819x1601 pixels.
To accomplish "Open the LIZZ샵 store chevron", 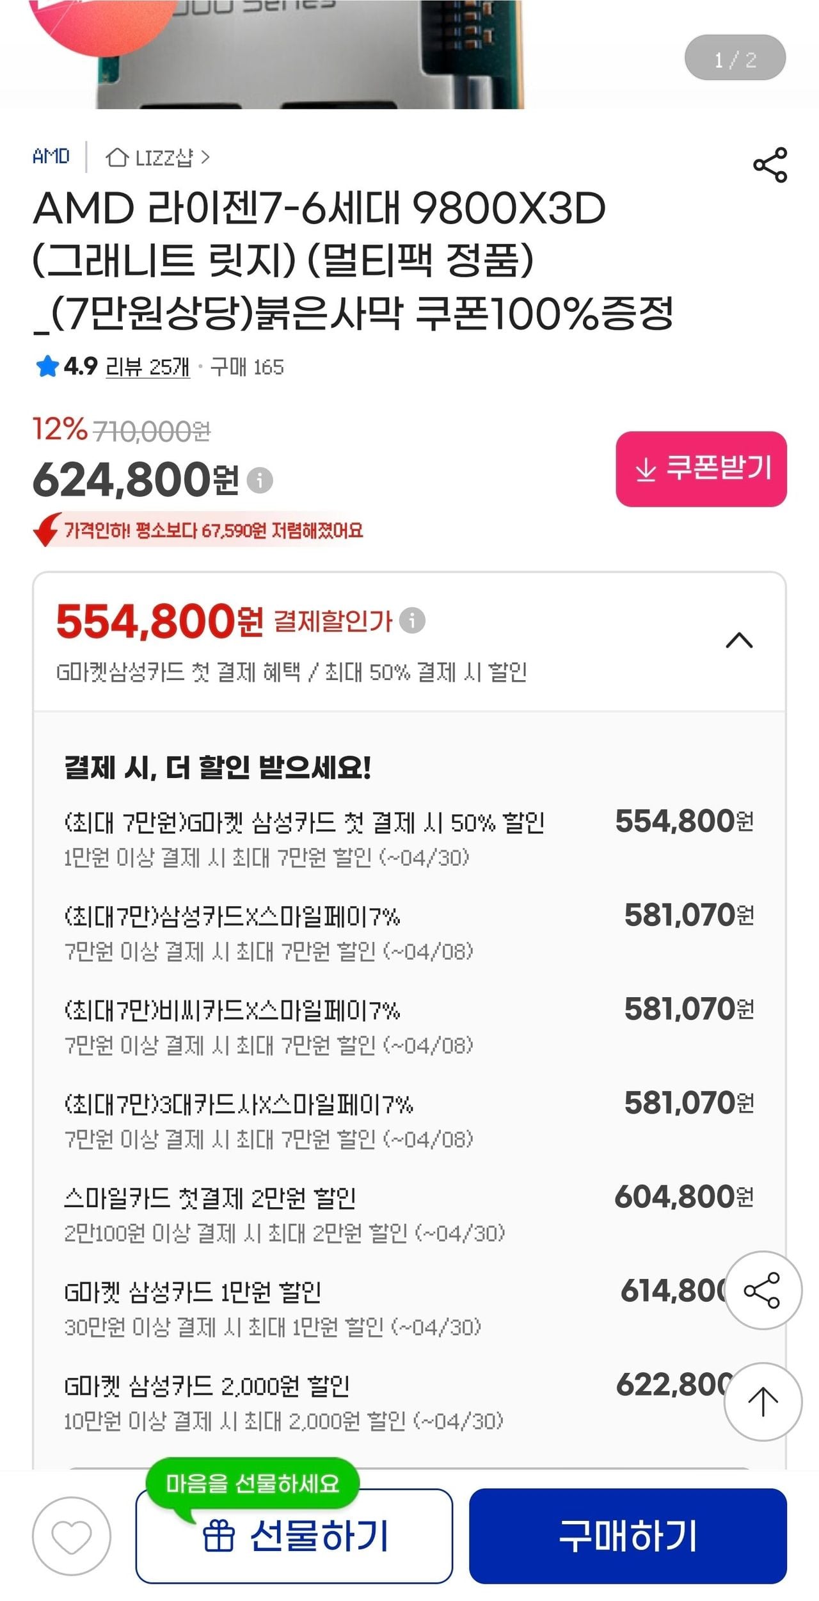I will pyautogui.click(x=205, y=157).
